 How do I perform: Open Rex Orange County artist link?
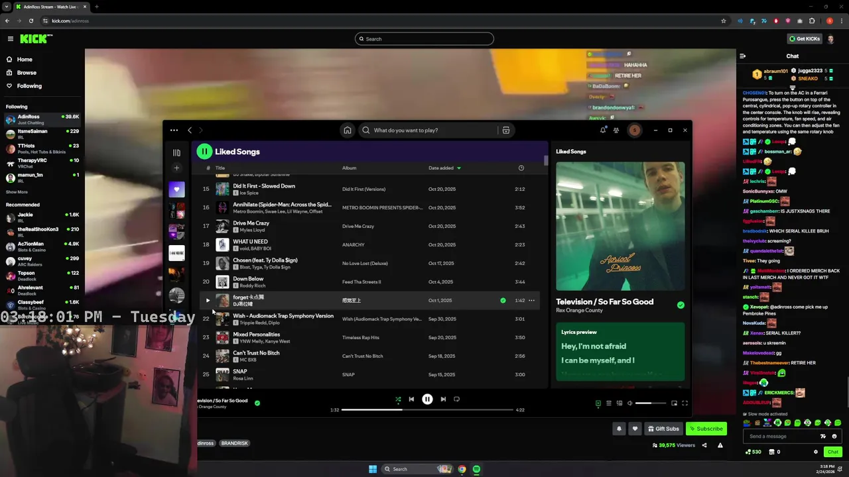click(579, 310)
